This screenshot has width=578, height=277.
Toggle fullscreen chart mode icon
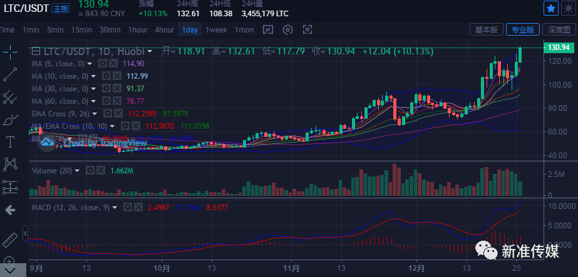[307, 30]
